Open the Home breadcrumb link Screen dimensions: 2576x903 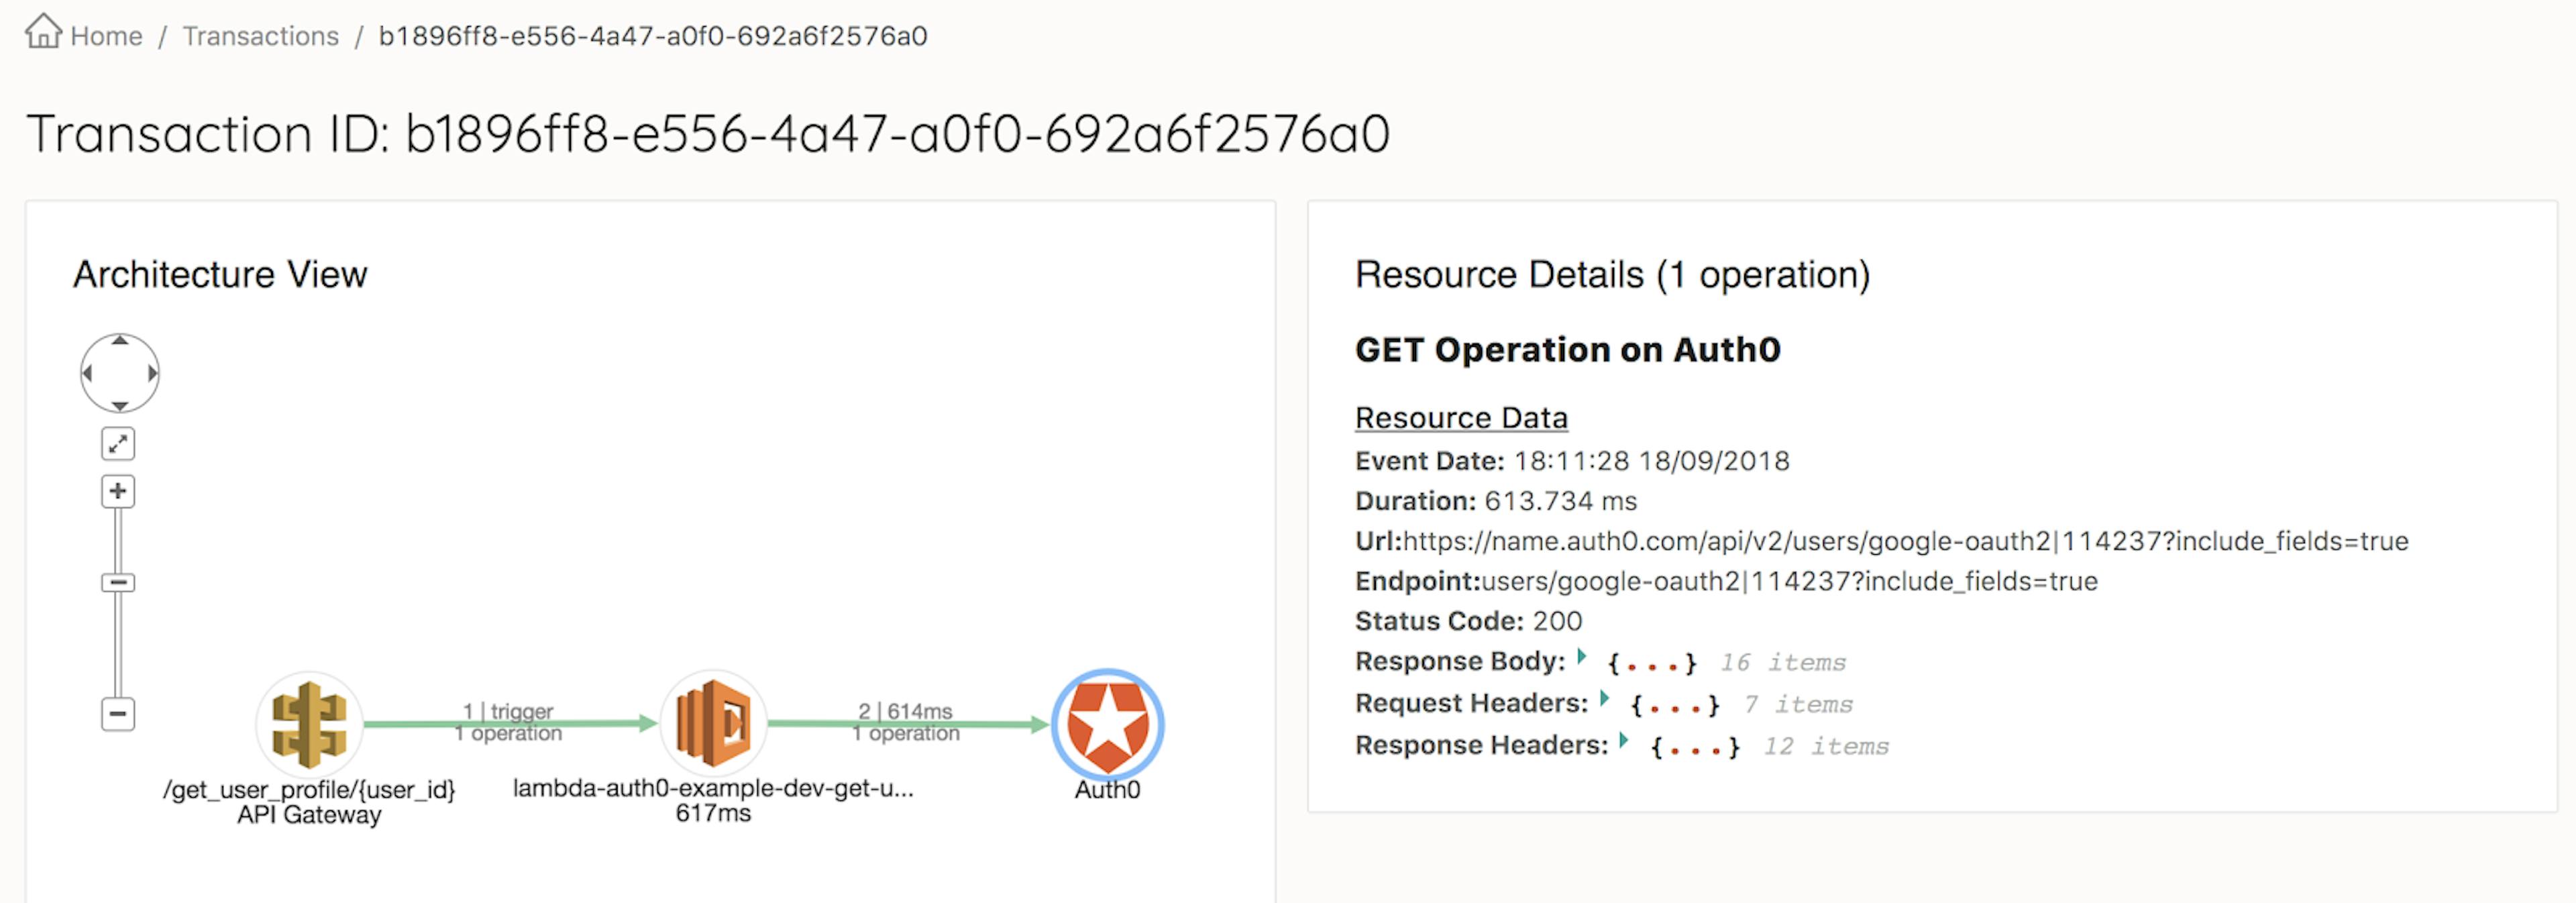[x=106, y=36]
